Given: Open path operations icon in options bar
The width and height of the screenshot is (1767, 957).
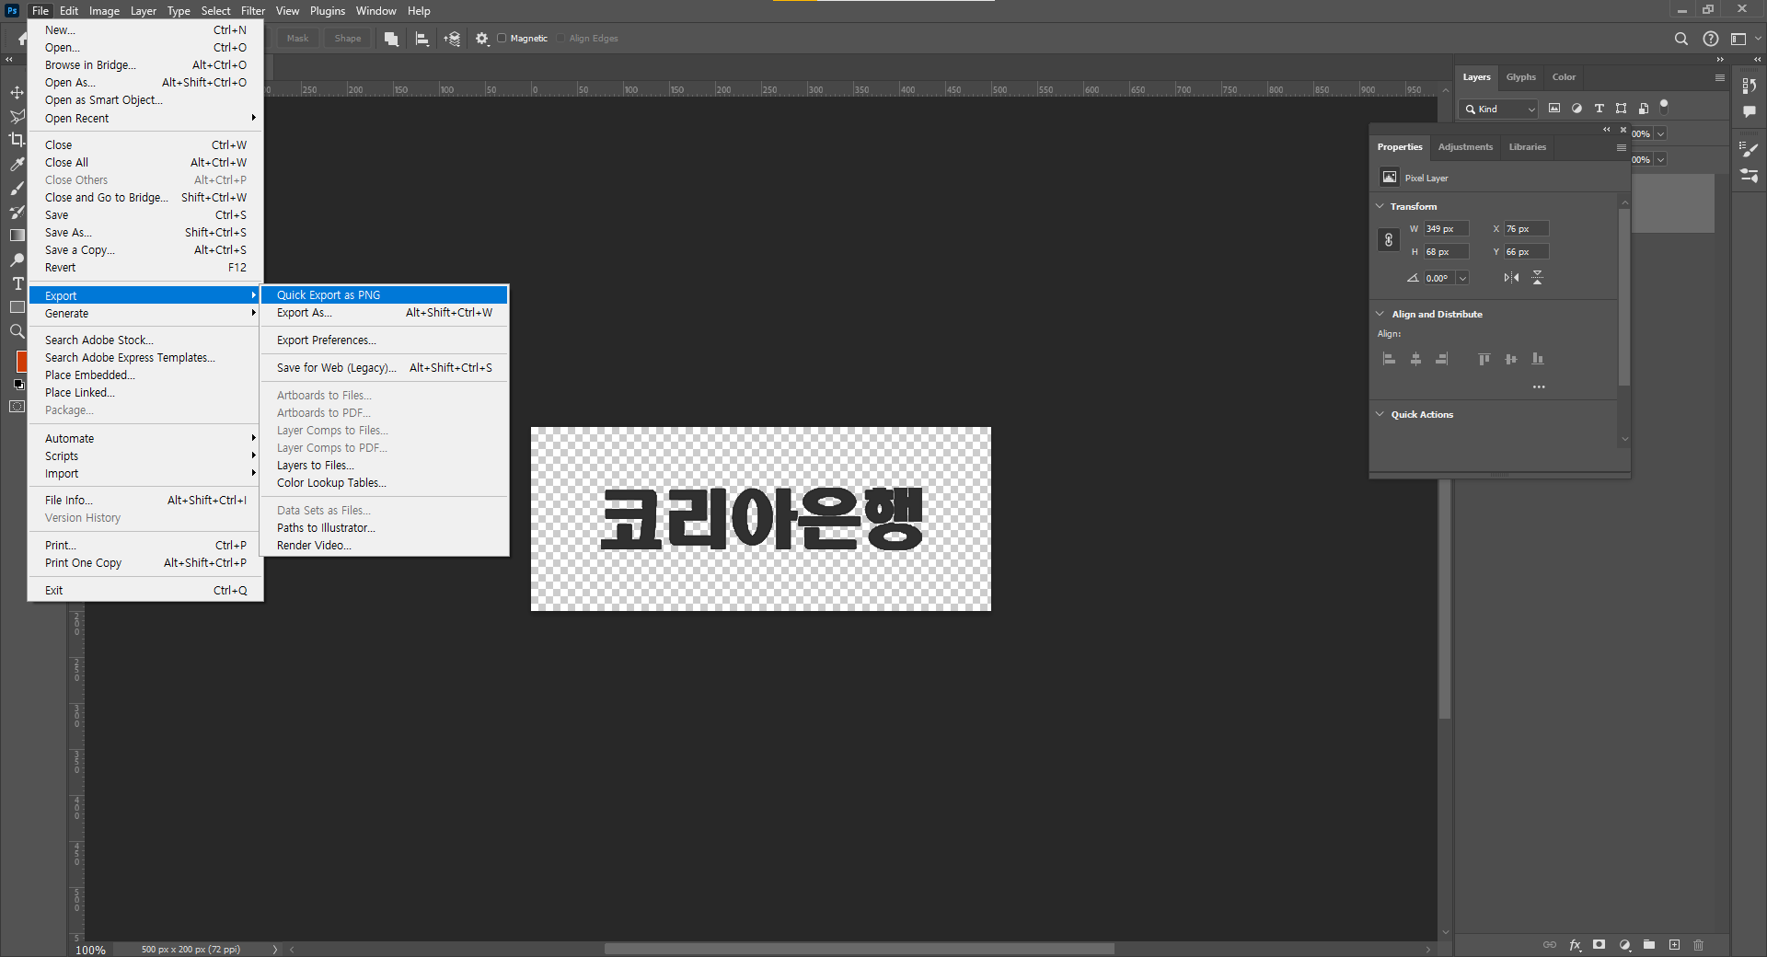Looking at the screenshot, I should [x=391, y=39].
